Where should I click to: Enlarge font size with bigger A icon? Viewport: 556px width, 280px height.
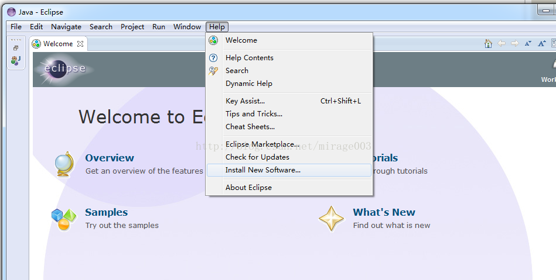click(542, 43)
